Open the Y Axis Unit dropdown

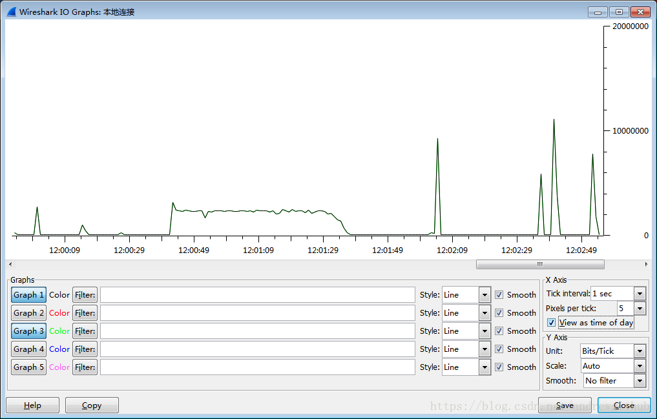pyautogui.click(x=640, y=351)
